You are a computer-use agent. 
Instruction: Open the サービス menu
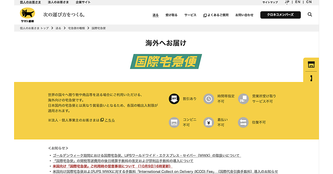pyautogui.click(x=190, y=15)
